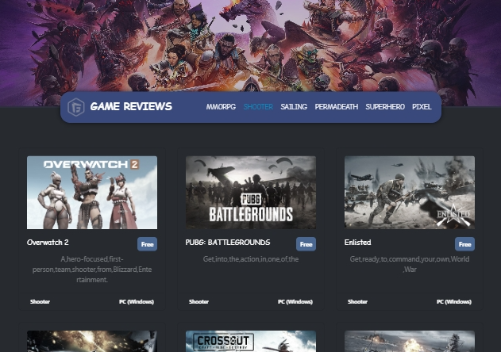The height and width of the screenshot is (352, 501).
Task: Click the Free button on PUBG card
Action: click(x=306, y=244)
